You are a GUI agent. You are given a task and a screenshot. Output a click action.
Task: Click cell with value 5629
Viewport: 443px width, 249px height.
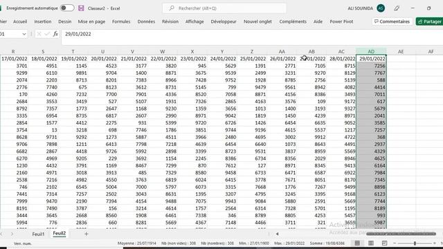(x=222, y=66)
